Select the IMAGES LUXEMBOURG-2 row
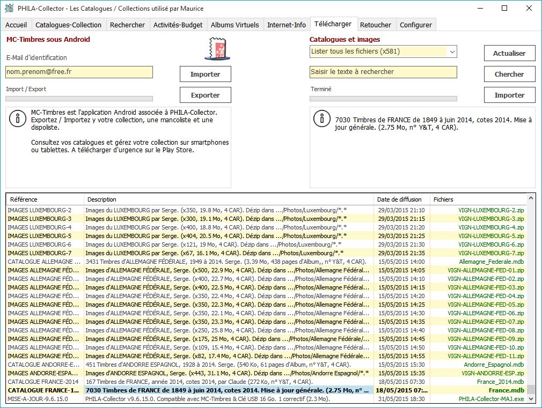The image size is (542, 408). pyautogui.click(x=267, y=210)
